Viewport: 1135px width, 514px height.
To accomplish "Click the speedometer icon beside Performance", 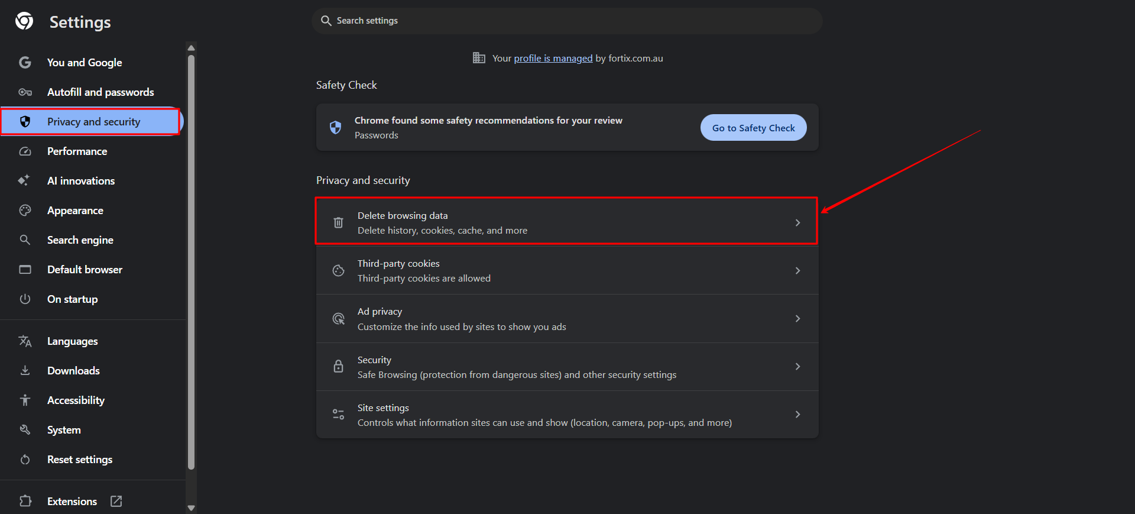I will [25, 151].
